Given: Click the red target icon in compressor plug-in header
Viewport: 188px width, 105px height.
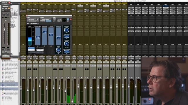Looking at the screenshot, I should point(71,19).
